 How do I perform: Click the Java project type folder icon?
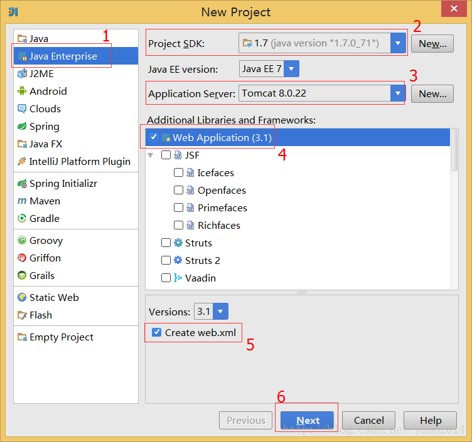(22, 38)
